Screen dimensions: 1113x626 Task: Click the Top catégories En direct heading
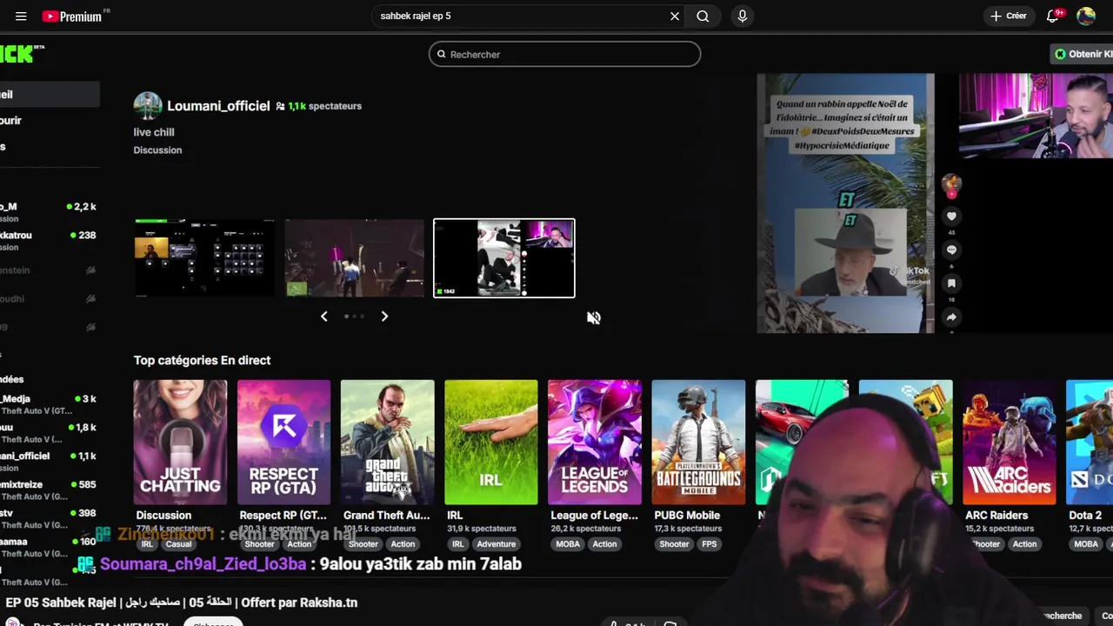tap(202, 360)
